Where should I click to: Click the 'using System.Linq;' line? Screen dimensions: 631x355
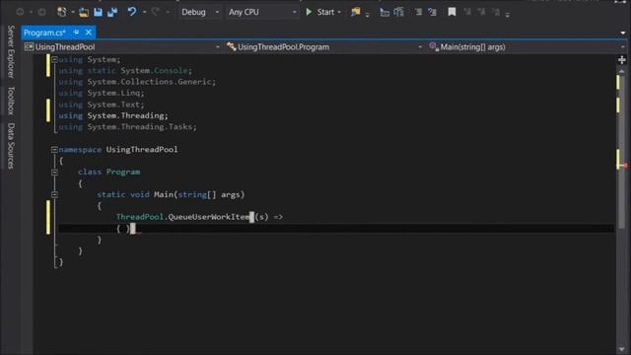click(102, 93)
